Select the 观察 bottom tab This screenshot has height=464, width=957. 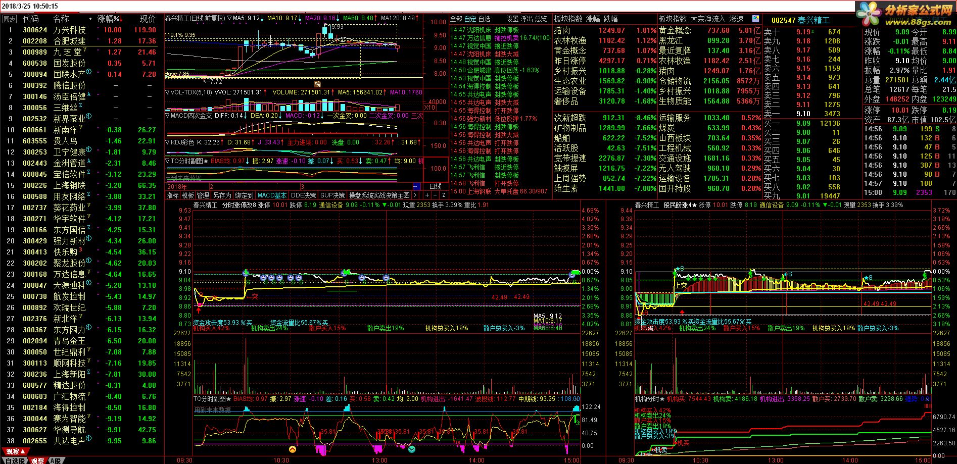pos(38,460)
